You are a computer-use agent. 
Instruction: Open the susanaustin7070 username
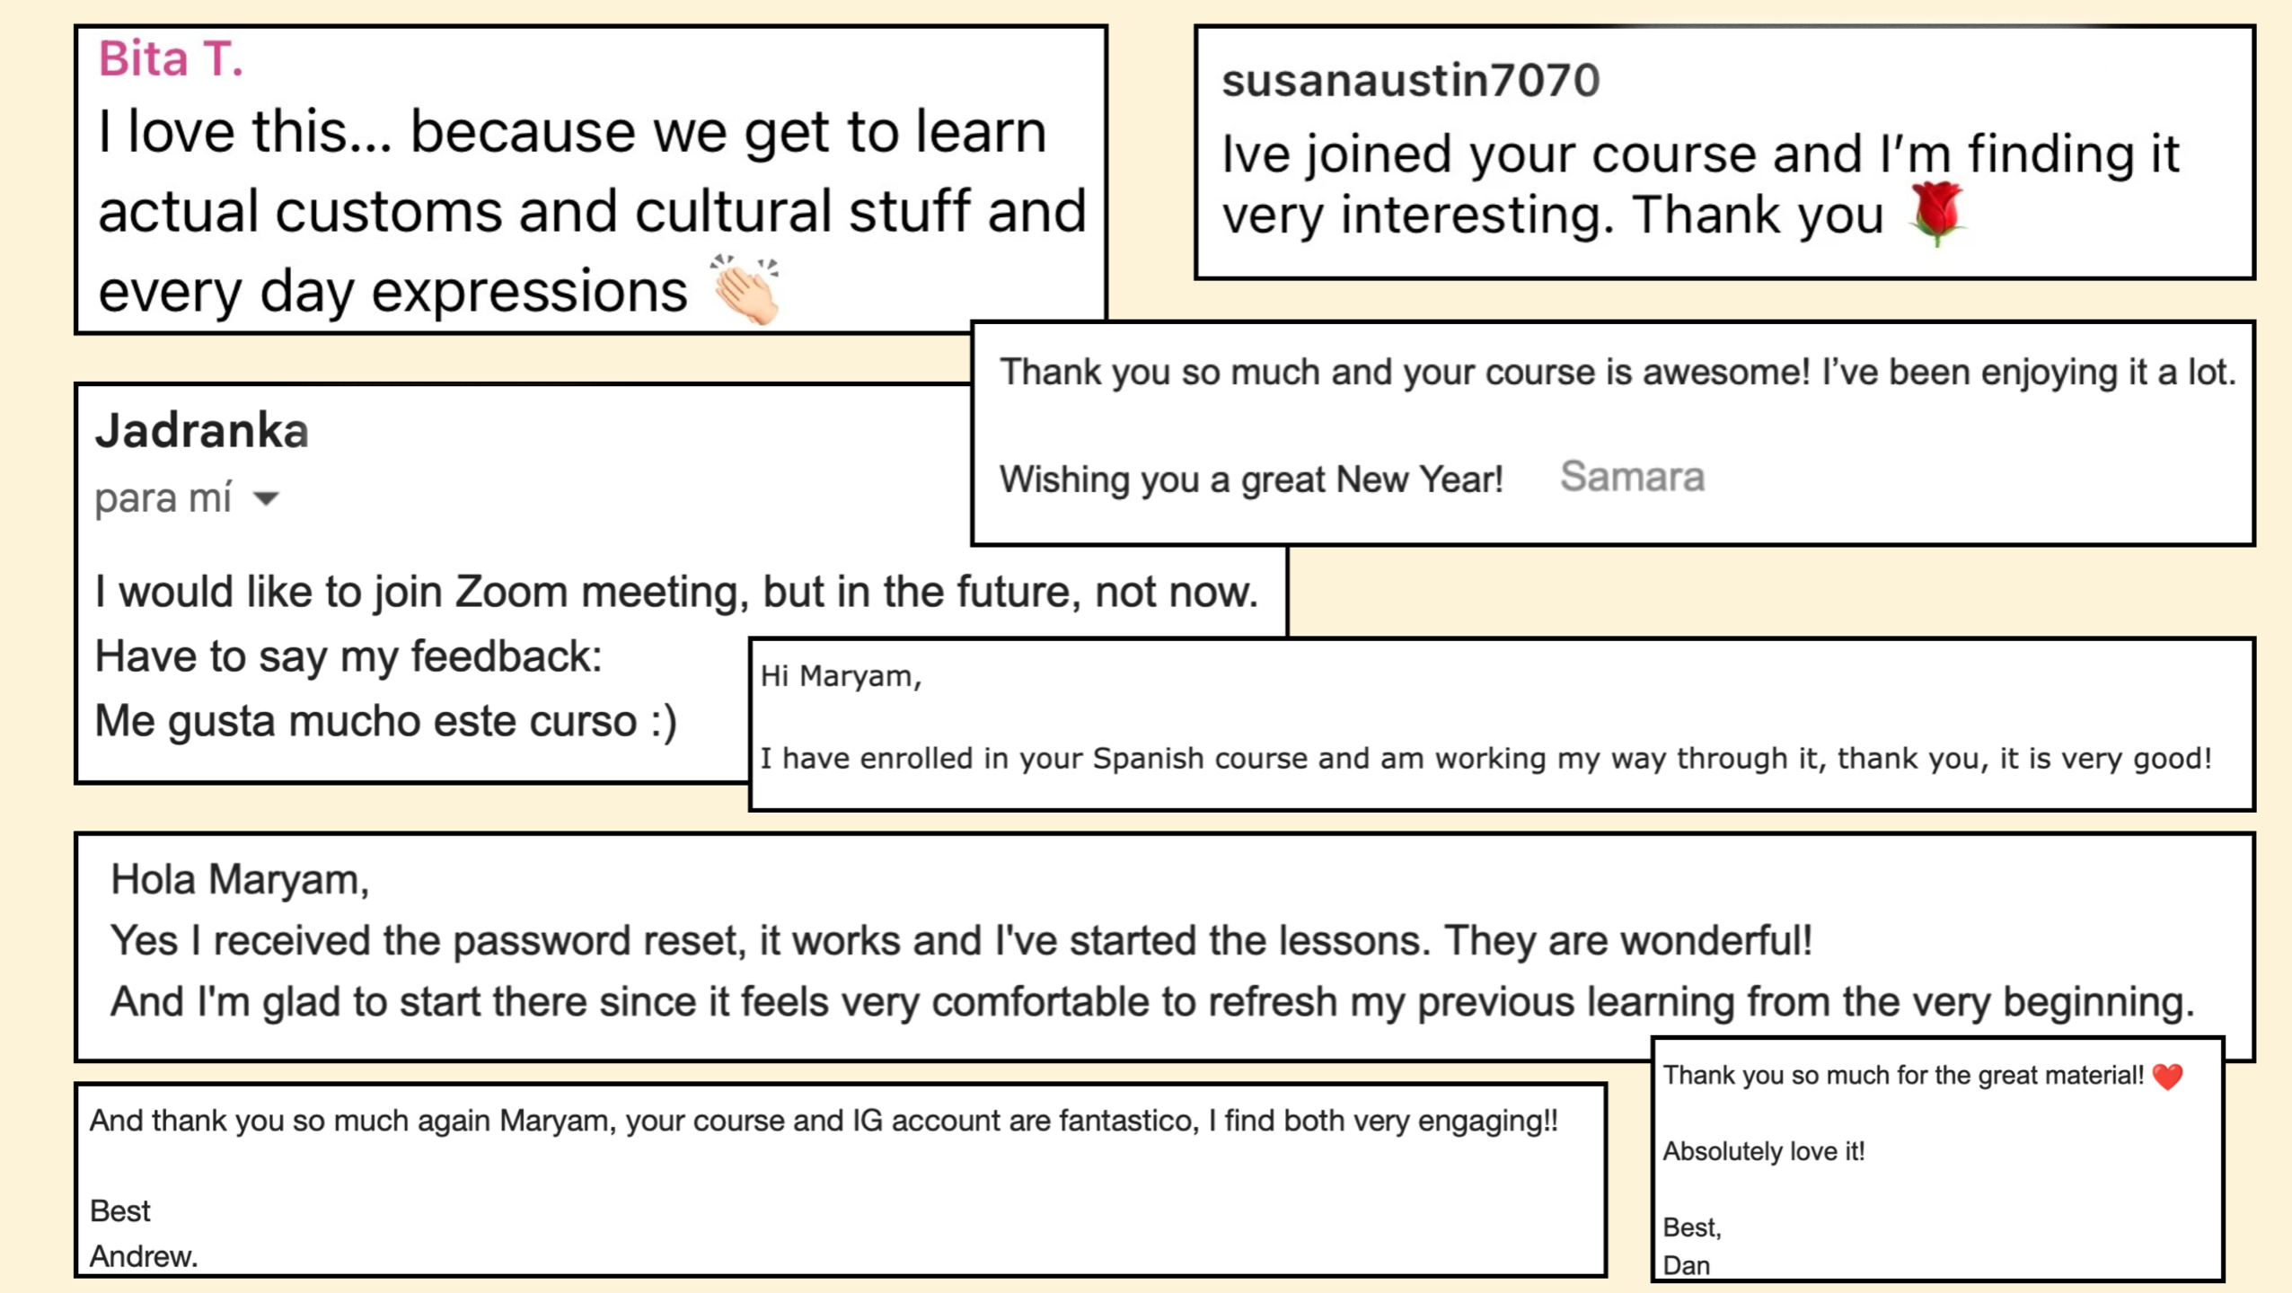click(1410, 80)
